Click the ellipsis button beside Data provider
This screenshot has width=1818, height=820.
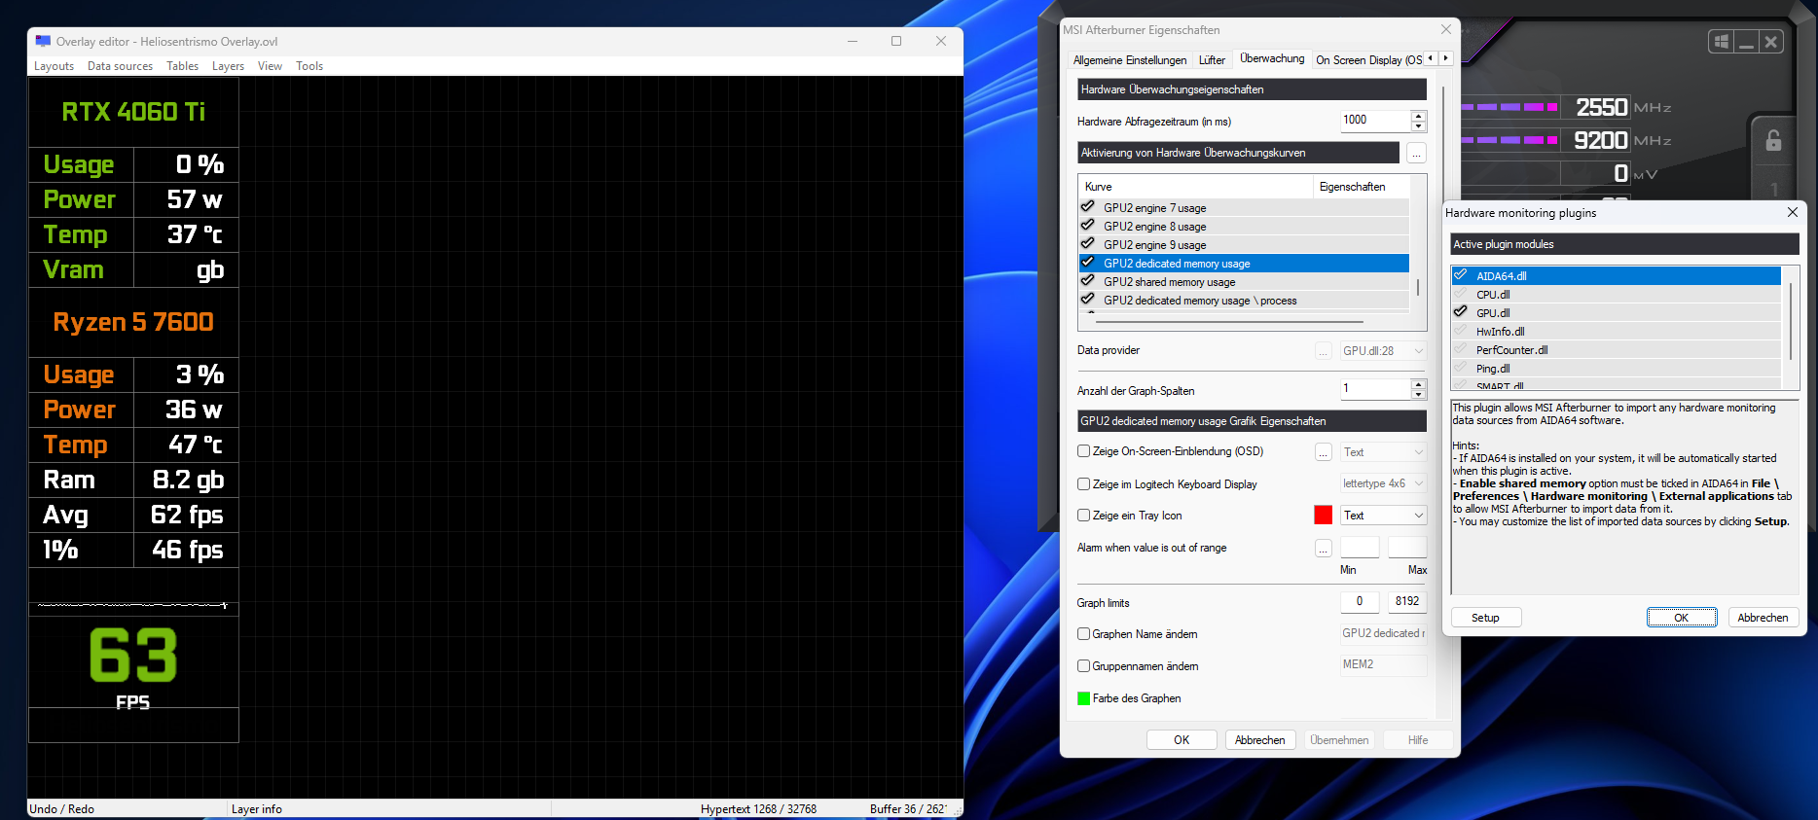1324,351
